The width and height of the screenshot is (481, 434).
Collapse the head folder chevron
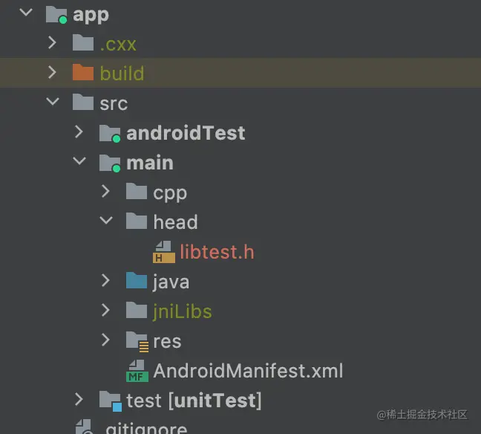pos(106,221)
